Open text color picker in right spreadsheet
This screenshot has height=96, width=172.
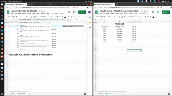[153, 17]
